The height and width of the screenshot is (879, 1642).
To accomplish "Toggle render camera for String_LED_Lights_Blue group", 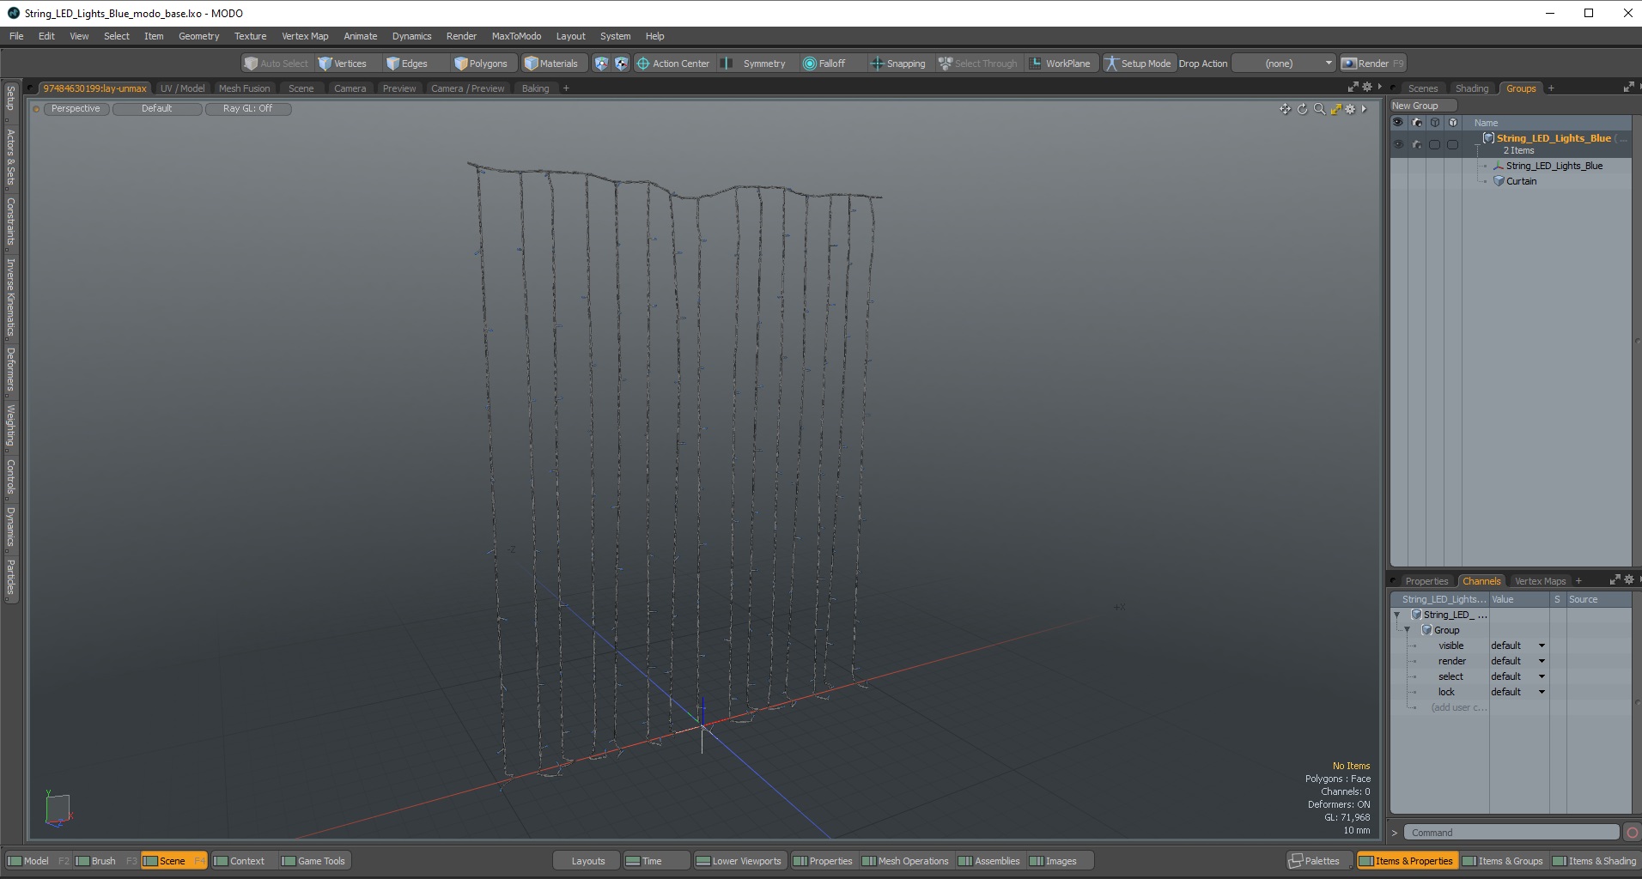I will point(1417,144).
